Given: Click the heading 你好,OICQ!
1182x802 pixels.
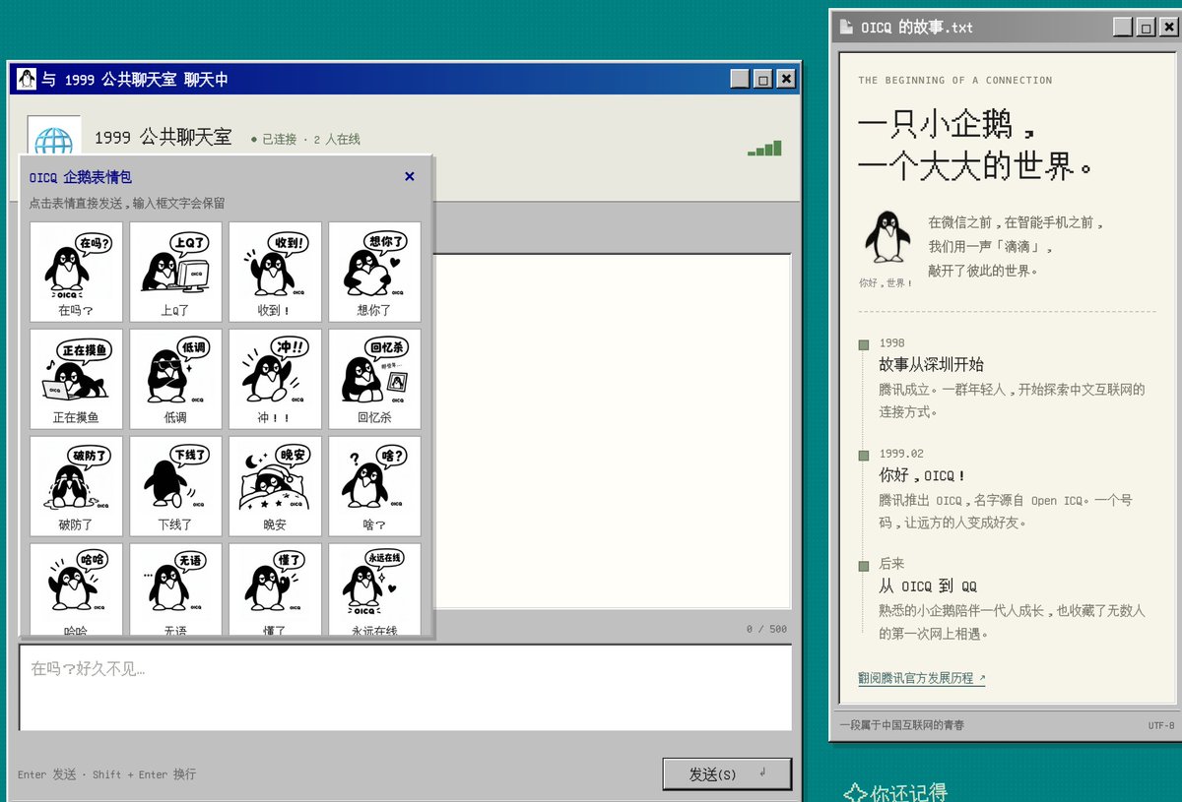Looking at the screenshot, I should point(922,476).
